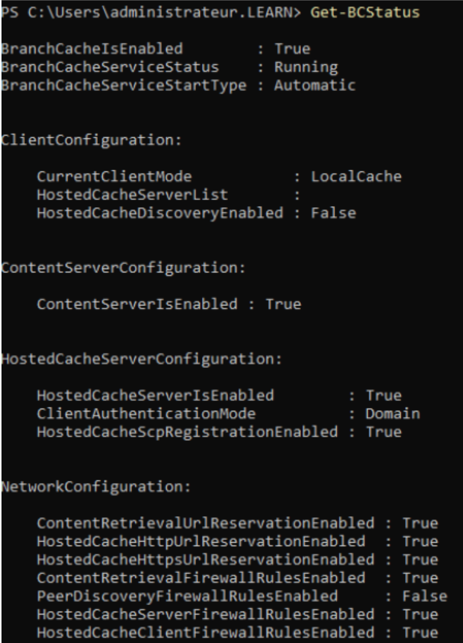Click the ClientAuthenticationMode Domain value
463x643 pixels.
click(392, 414)
